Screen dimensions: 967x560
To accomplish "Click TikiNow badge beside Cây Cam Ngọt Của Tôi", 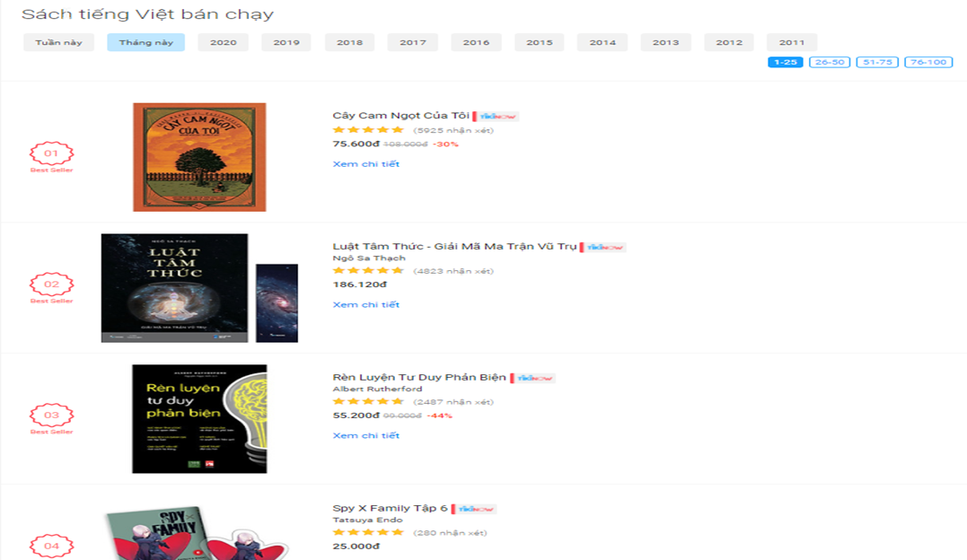I will point(496,116).
